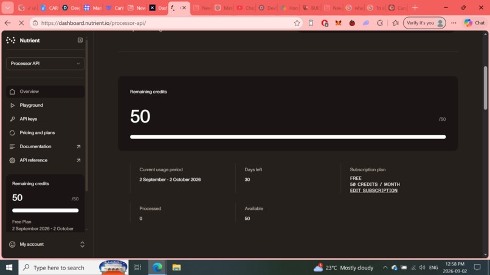Click the weather widget 23°C Mostly cloudy

click(343, 268)
